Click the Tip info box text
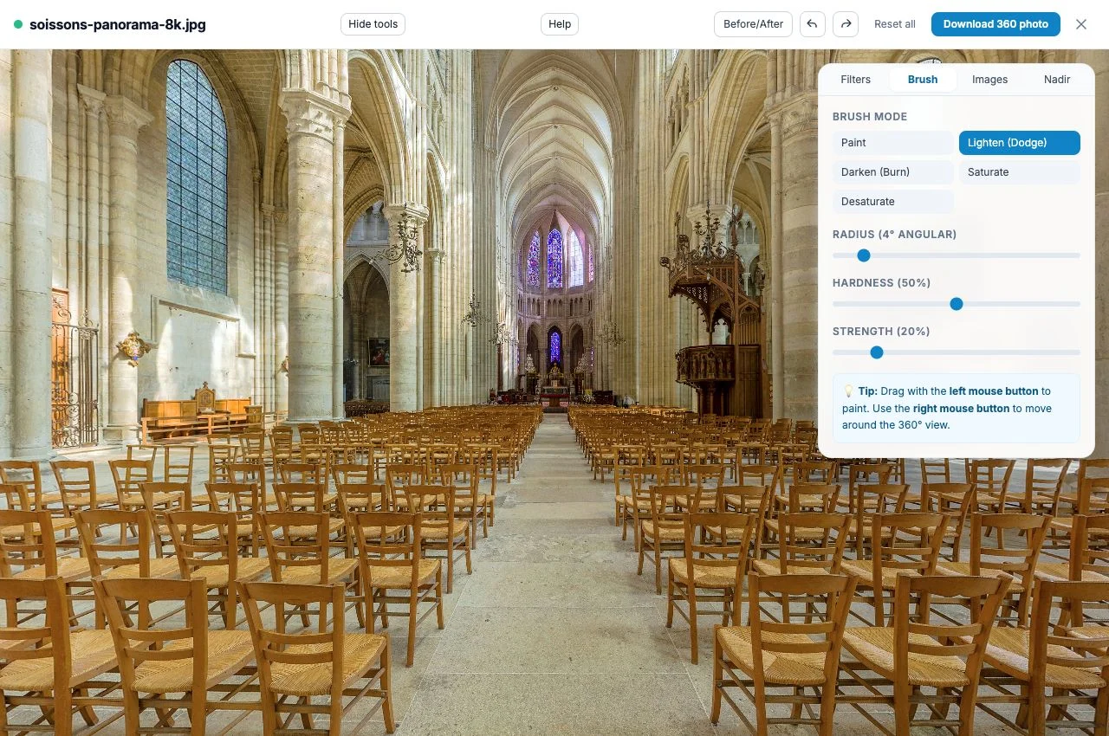The width and height of the screenshot is (1109, 736). pyautogui.click(x=957, y=408)
